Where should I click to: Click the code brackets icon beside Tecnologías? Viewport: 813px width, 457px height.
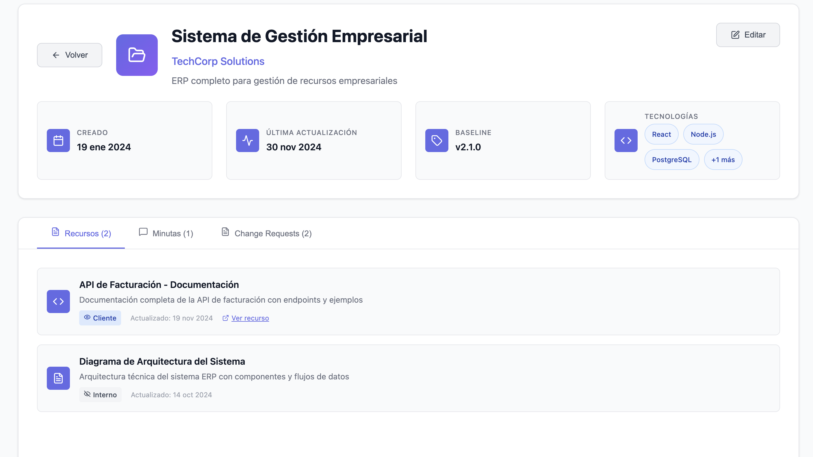point(625,141)
